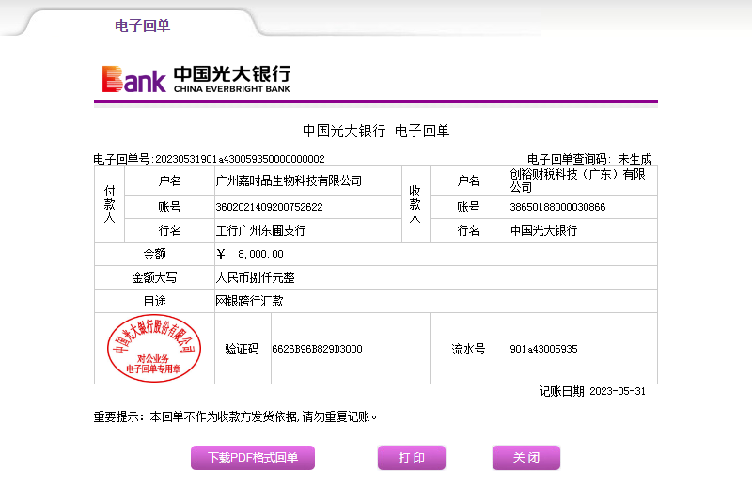The height and width of the screenshot is (502, 752).
Task: Click the 关闭 button
Action: (x=526, y=458)
